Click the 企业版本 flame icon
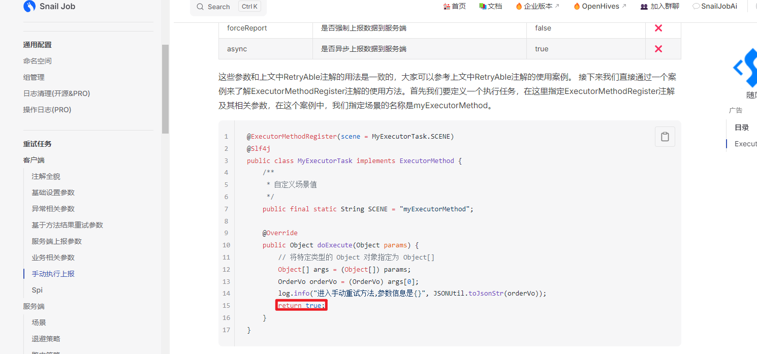This screenshot has height=354, width=757. [x=519, y=7]
